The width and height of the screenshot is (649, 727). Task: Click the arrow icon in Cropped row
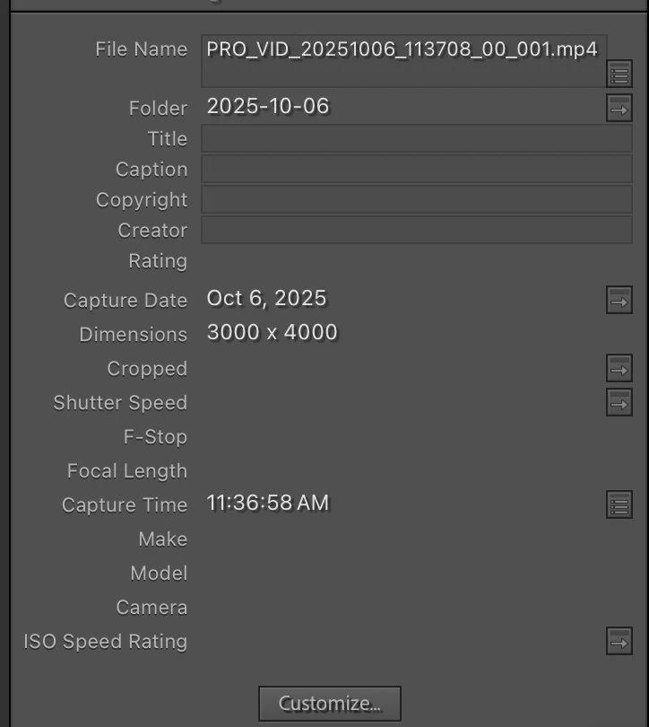(x=619, y=368)
